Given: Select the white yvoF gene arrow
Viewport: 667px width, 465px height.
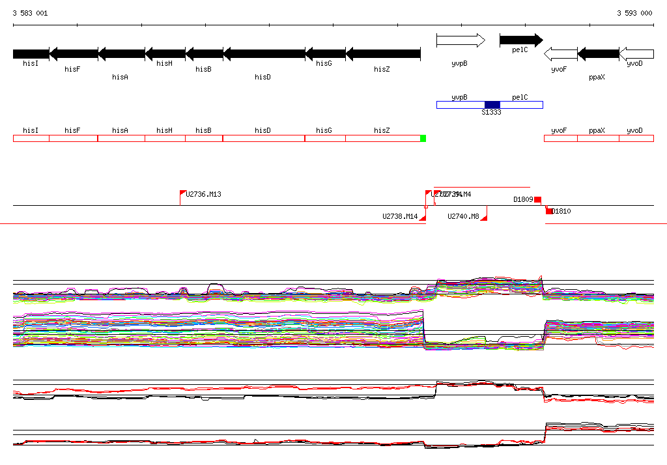Looking at the screenshot, I should (x=560, y=53).
